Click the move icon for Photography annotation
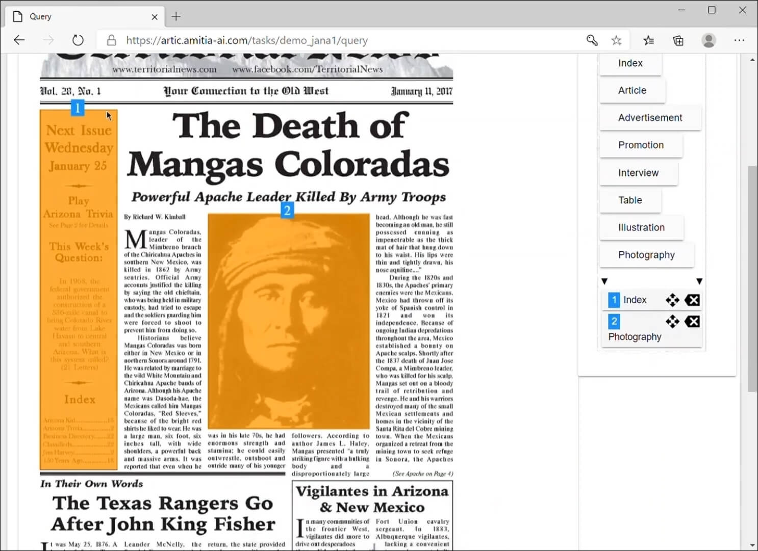This screenshot has width=758, height=551. (x=672, y=322)
